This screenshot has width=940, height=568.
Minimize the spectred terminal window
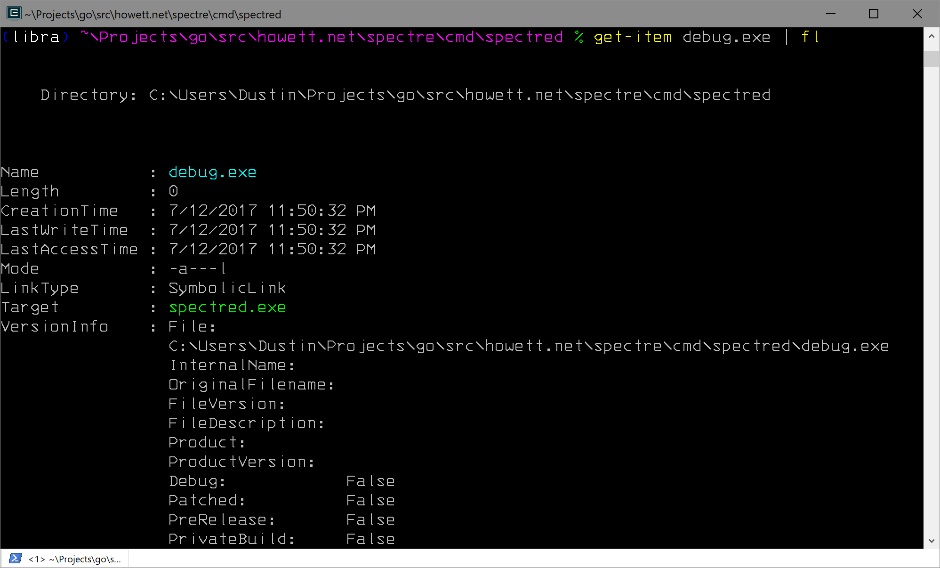pos(831,14)
